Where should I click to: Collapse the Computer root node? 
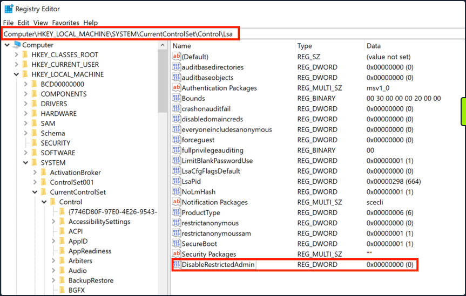tap(7, 45)
